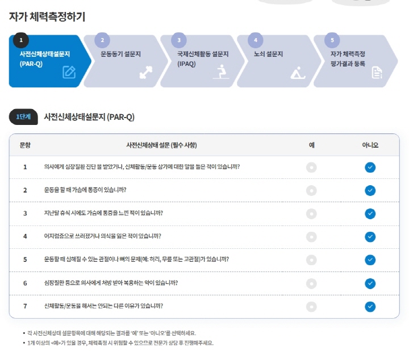Click the note about 전문가 상담 후 진행
The width and height of the screenshot is (409, 351).
coord(120,343)
